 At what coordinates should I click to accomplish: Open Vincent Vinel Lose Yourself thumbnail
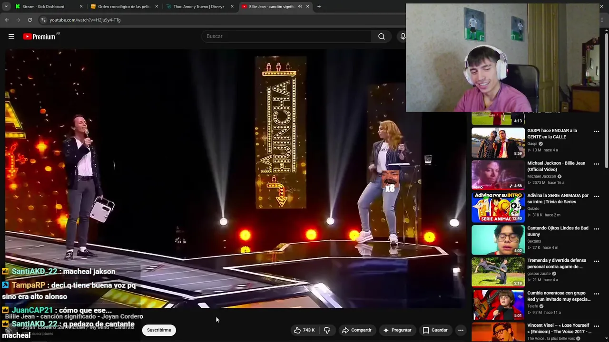pos(498,332)
